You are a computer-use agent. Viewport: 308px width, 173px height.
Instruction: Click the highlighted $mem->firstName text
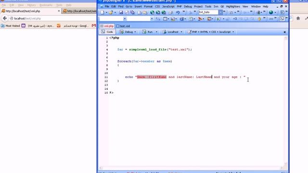[152, 77]
